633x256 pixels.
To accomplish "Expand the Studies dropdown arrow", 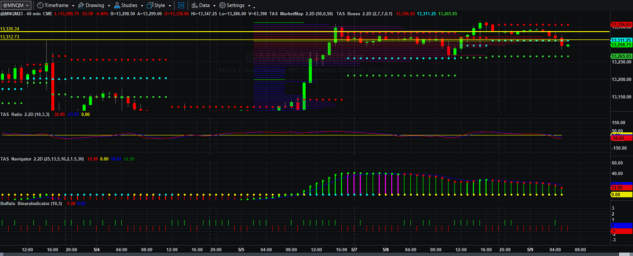I will point(141,6).
